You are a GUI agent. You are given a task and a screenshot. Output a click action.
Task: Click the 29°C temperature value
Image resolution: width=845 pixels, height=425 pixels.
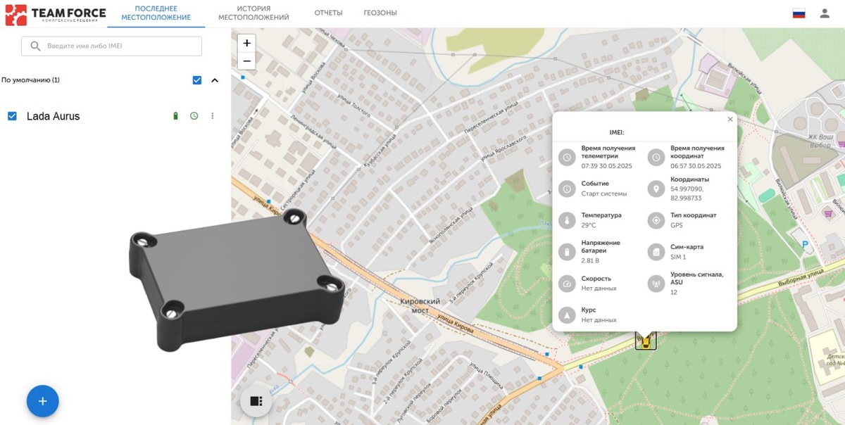[589, 225]
